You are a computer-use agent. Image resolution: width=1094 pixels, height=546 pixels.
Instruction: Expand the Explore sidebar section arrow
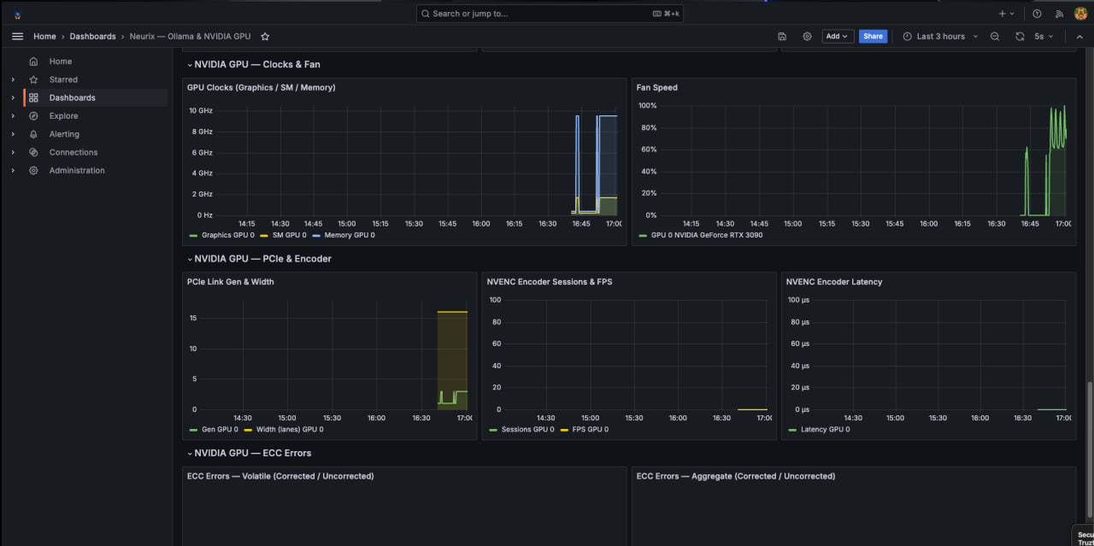pos(13,116)
